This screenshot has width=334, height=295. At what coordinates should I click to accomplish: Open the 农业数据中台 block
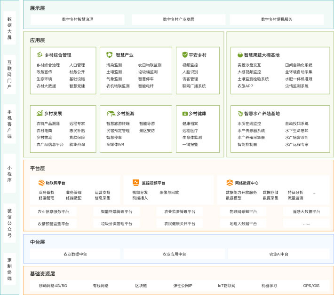(x=75, y=254)
